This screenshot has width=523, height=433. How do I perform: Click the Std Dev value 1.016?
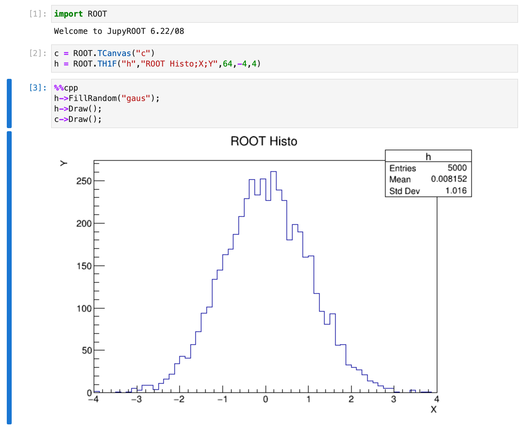[456, 191]
